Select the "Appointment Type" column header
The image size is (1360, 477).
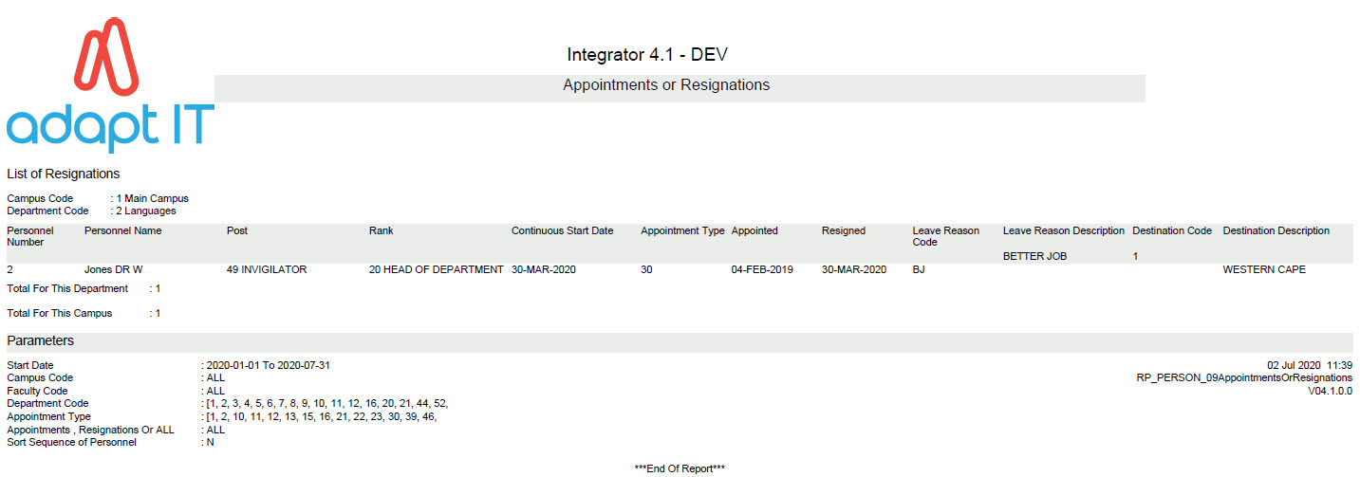pyautogui.click(x=682, y=230)
